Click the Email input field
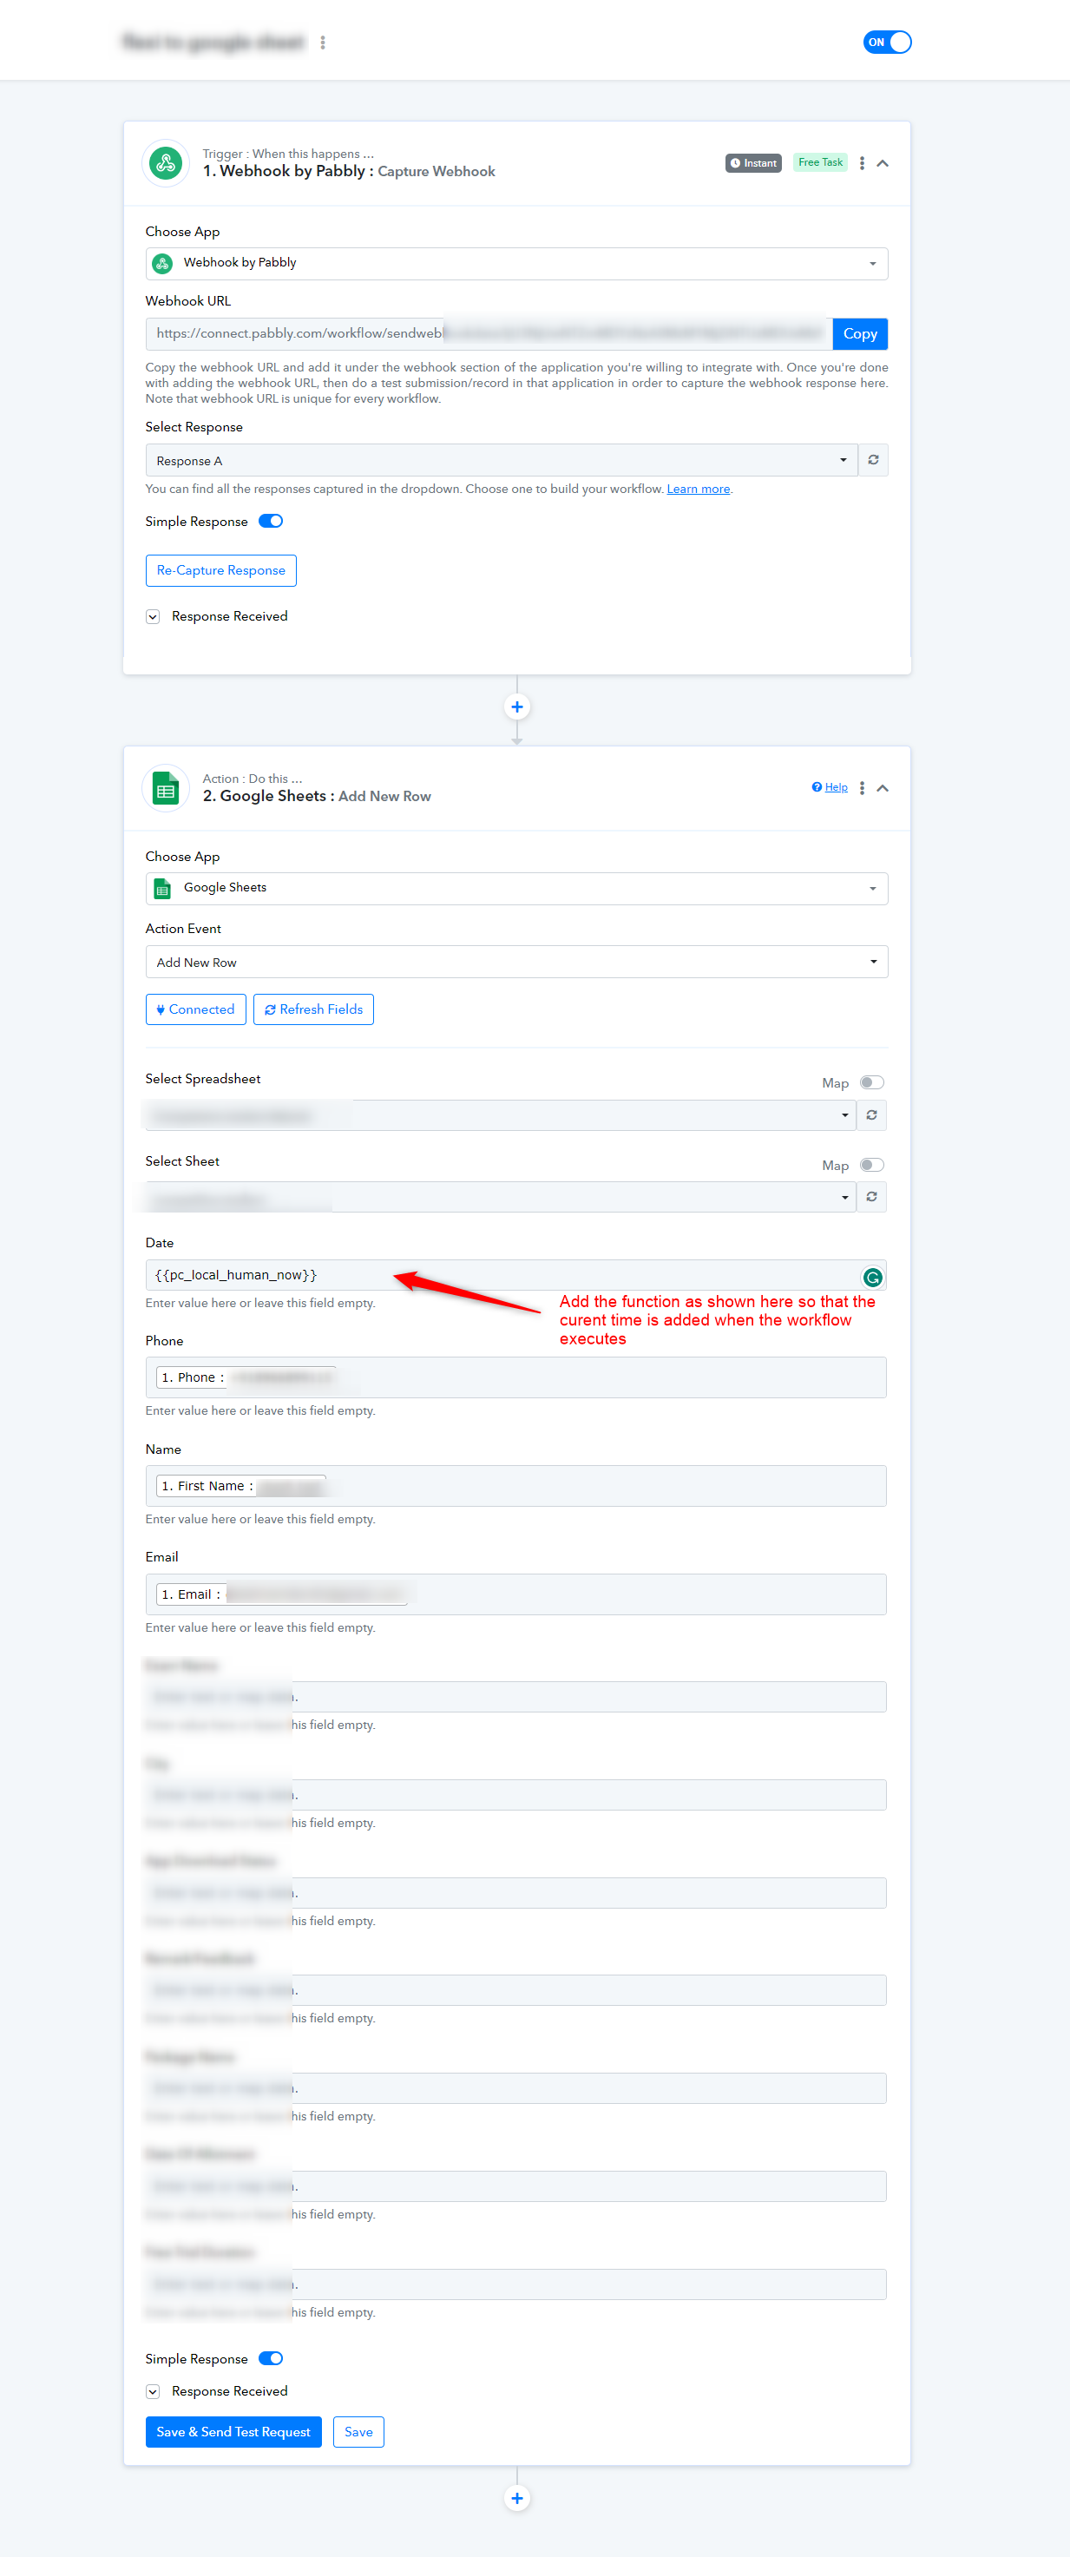This screenshot has height=2557, width=1070. (x=516, y=1594)
